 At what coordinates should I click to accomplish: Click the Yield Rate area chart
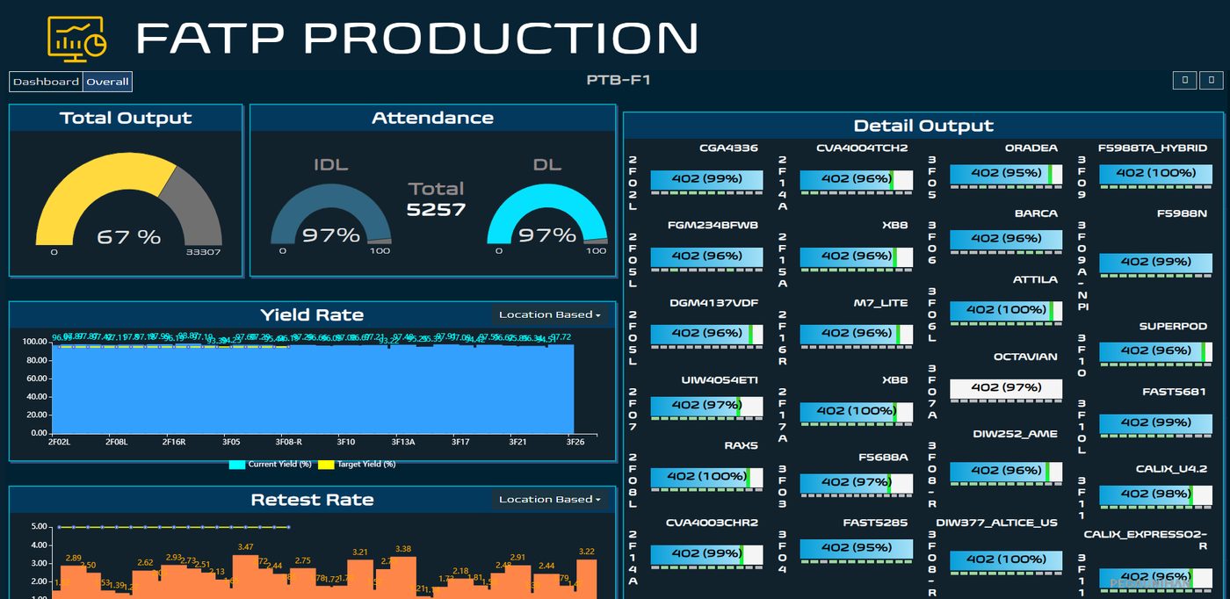tap(314, 386)
